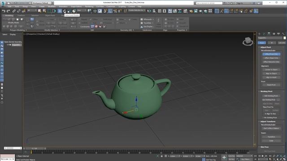Click the Align to World button
This screenshot has height=161, width=287.
(x=271, y=77)
